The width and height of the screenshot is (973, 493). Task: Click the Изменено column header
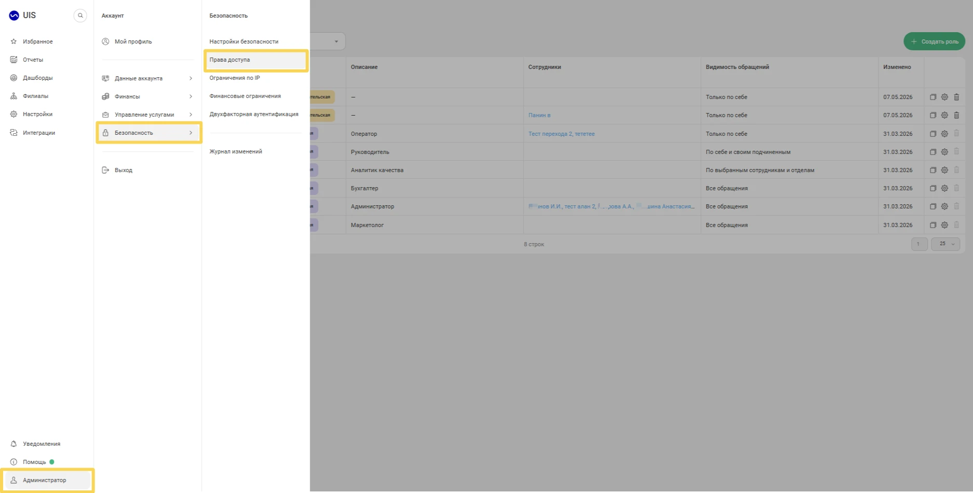tap(897, 67)
